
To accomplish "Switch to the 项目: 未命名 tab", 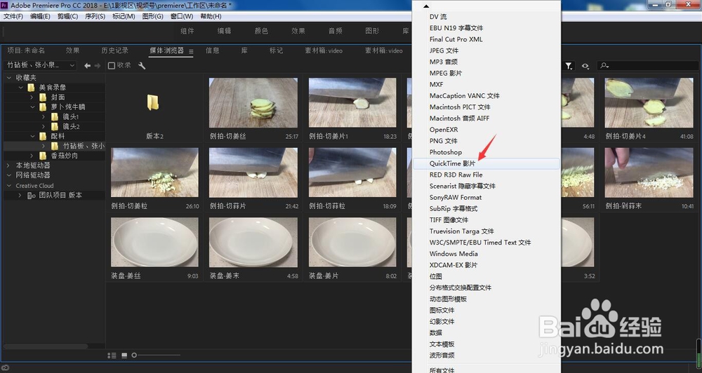I will (26, 50).
